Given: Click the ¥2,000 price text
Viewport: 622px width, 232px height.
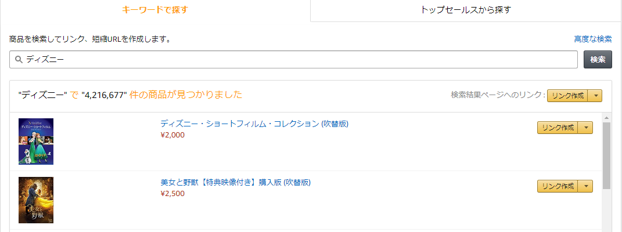Looking at the screenshot, I should [172, 135].
